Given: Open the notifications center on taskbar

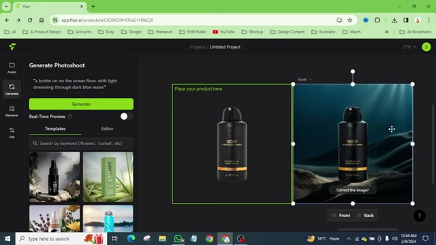Looking at the screenshot, I should (425, 239).
